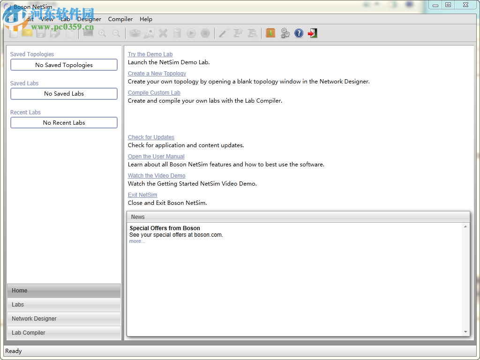Image resolution: width=480 pixels, height=360 pixels.
Task: Click the Exit NetSim link
Action: 142,195
